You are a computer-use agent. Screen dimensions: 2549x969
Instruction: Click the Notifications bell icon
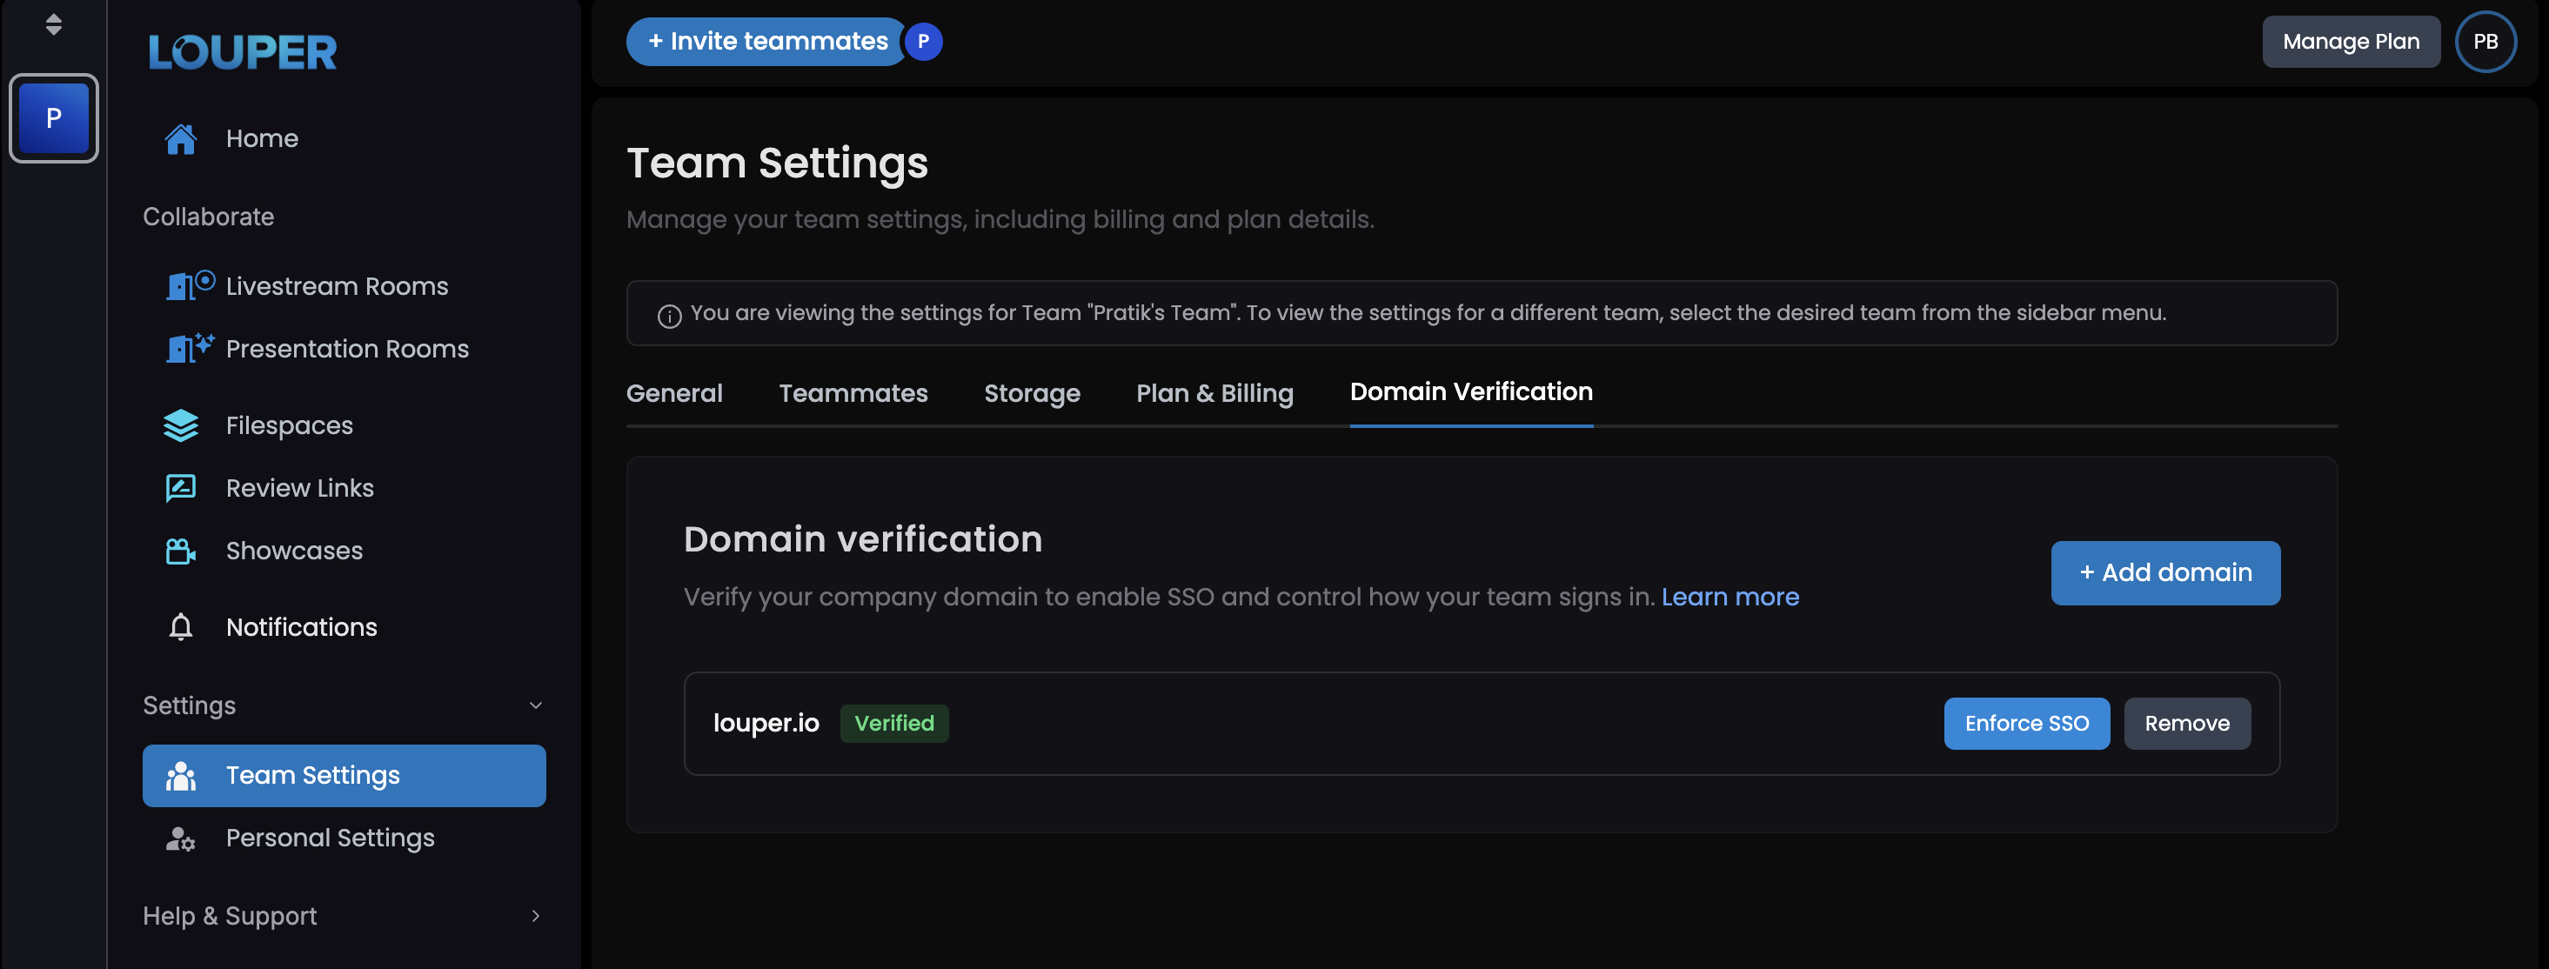coord(180,627)
